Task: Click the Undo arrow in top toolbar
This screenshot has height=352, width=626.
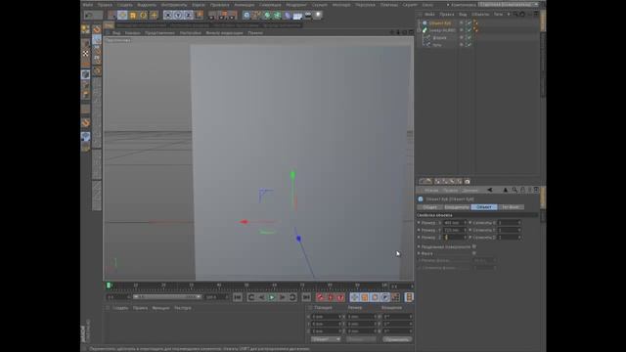Action: (89, 16)
